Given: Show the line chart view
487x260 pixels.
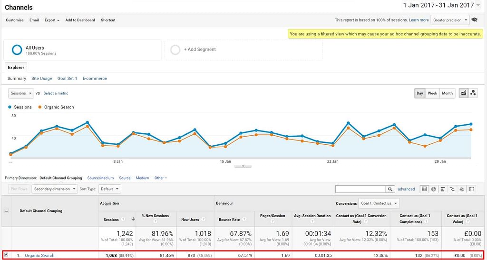Looking at the screenshot, I should pyautogui.click(x=463, y=93).
